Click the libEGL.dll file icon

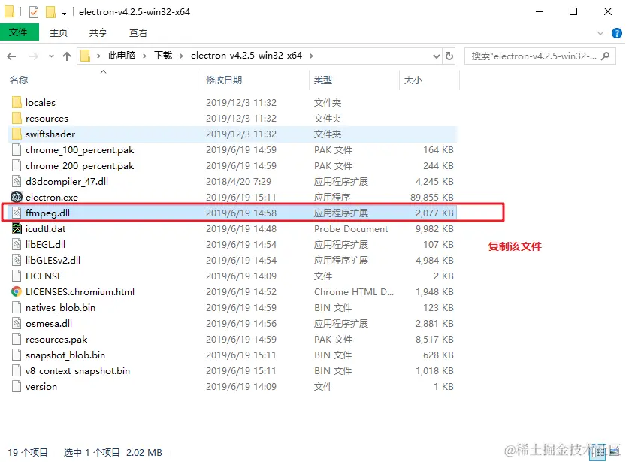click(17, 245)
